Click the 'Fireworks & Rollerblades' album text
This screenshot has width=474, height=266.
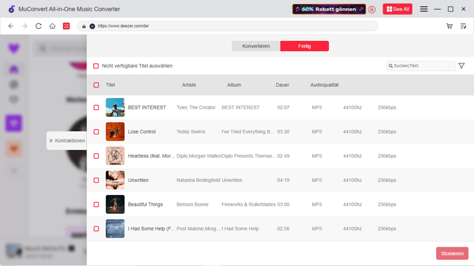248,205
